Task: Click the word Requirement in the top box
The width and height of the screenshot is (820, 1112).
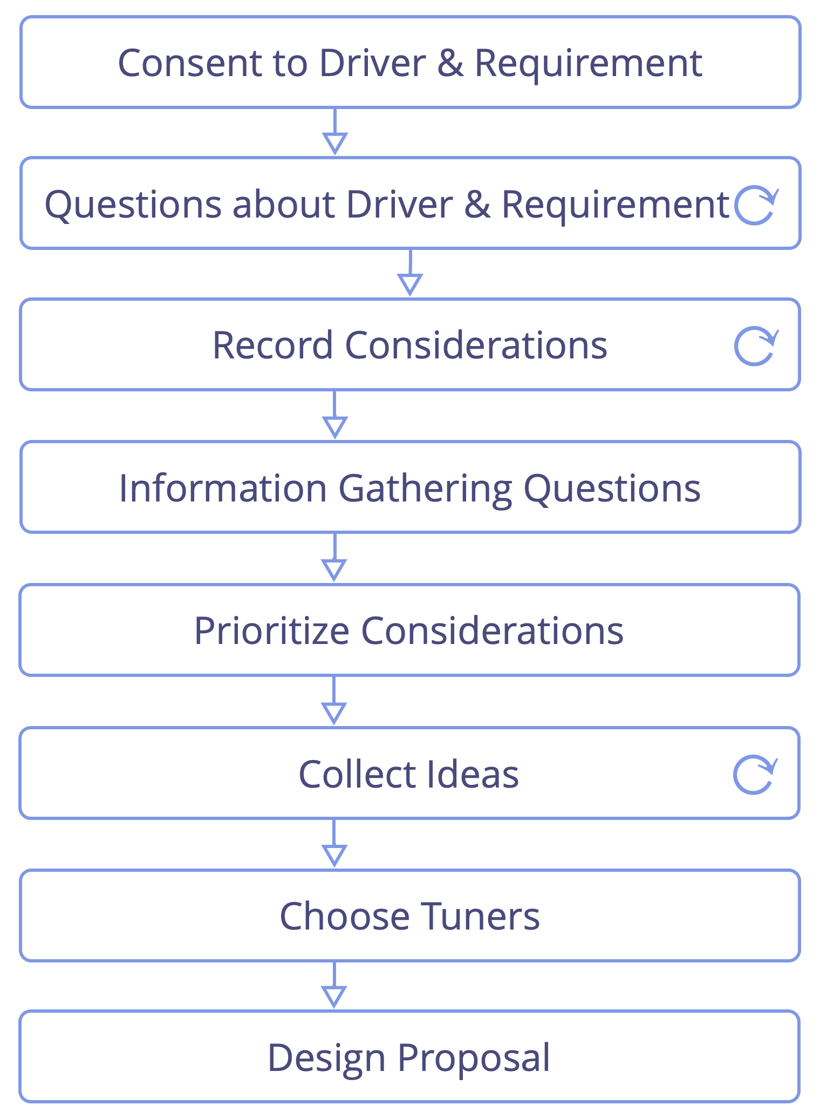Action: click(588, 63)
